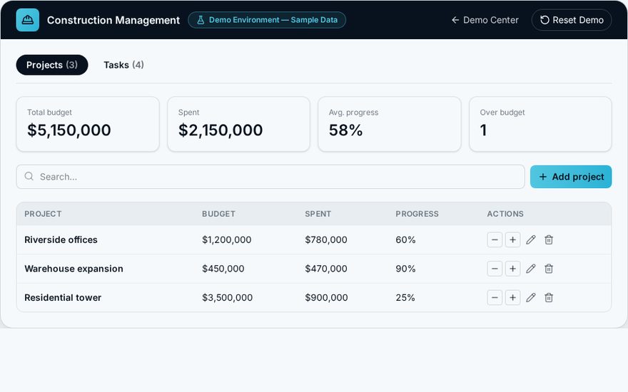Click the 90% progress value
This screenshot has width=628, height=392.
406,269
